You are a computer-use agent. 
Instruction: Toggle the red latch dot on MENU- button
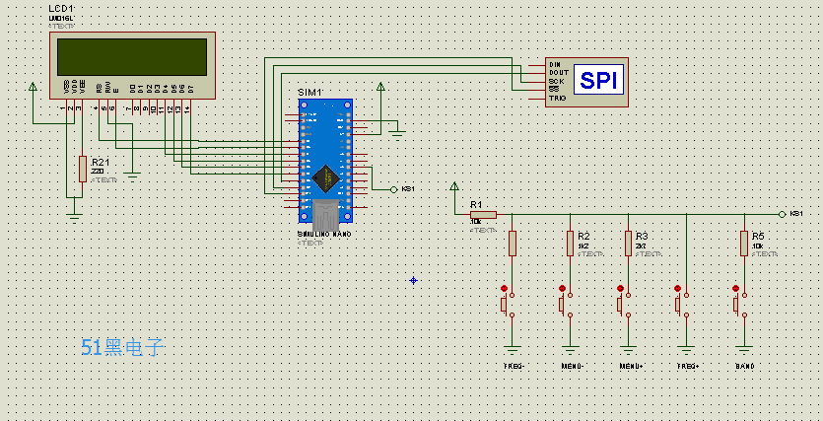pyautogui.click(x=562, y=288)
